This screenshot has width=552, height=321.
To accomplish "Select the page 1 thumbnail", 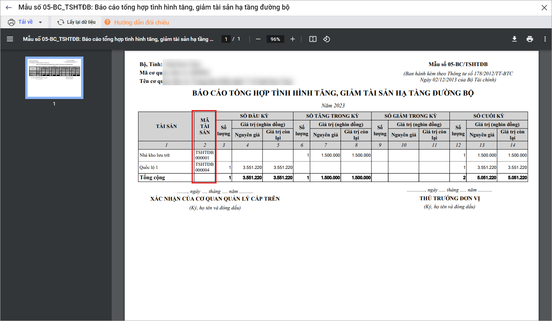I will click(x=54, y=78).
